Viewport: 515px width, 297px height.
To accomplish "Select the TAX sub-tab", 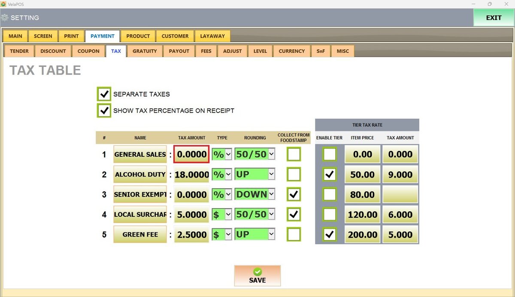I will 116,51.
